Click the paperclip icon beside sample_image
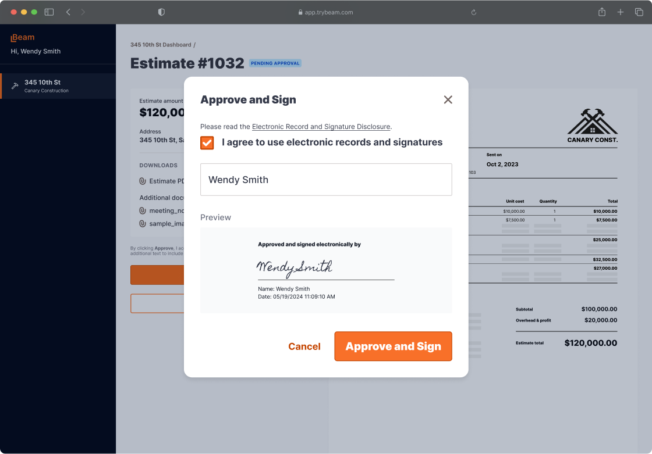Viewport: 652px width, 454px height. pyautogui.click(x=141, y=223)
